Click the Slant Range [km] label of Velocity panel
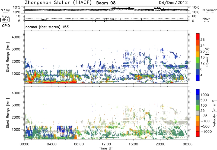The width and height of the screenshot is (217, 150). pos(8,113)
